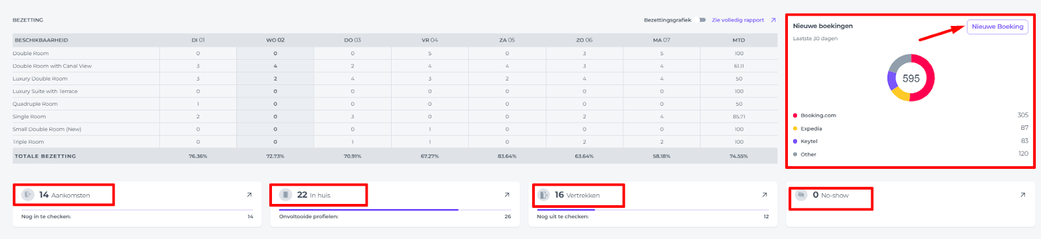
Task: Select the Triple Room row label
Action: click(28, 142)
